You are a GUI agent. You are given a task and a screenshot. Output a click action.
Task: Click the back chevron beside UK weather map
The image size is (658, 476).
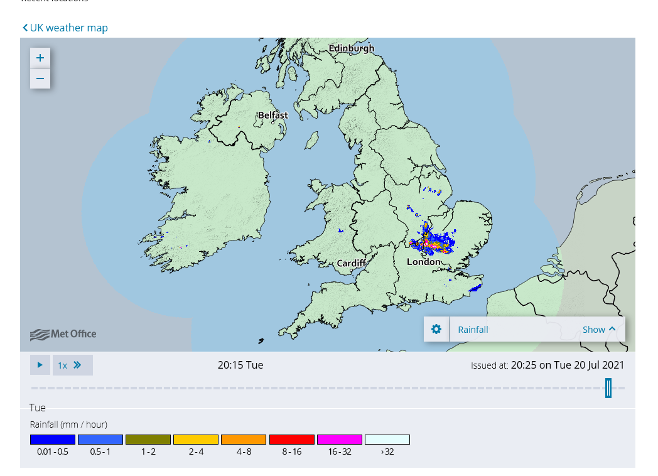click(x=24, y=28)
